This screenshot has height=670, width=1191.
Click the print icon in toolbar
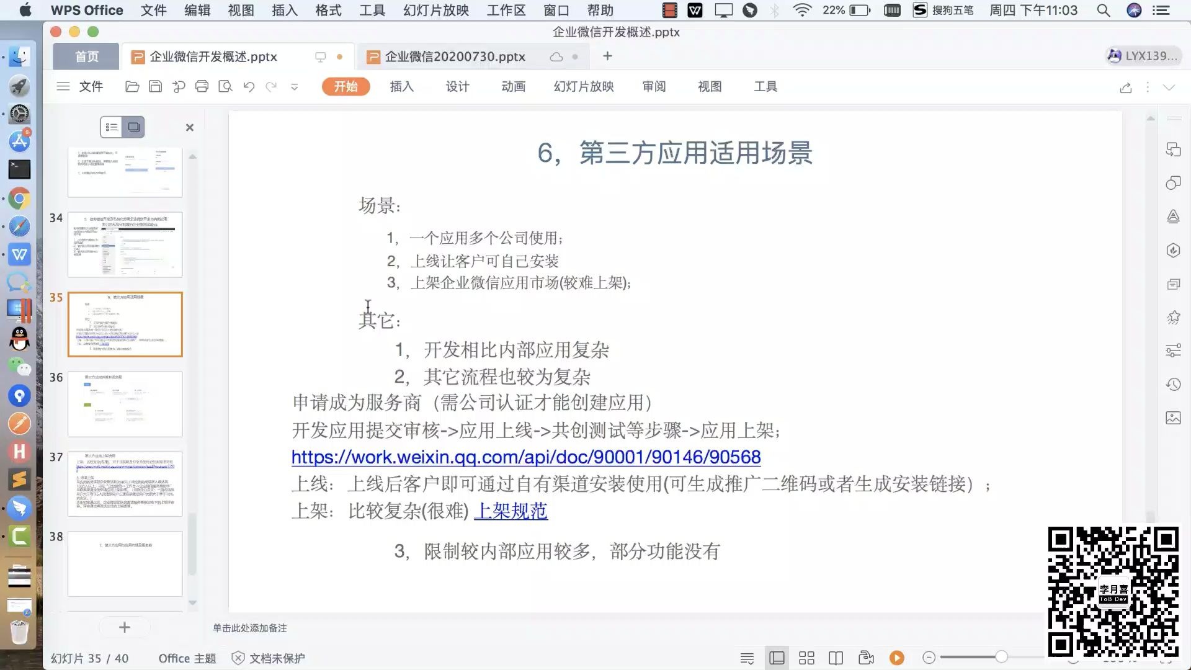click(x=202, y=87)
